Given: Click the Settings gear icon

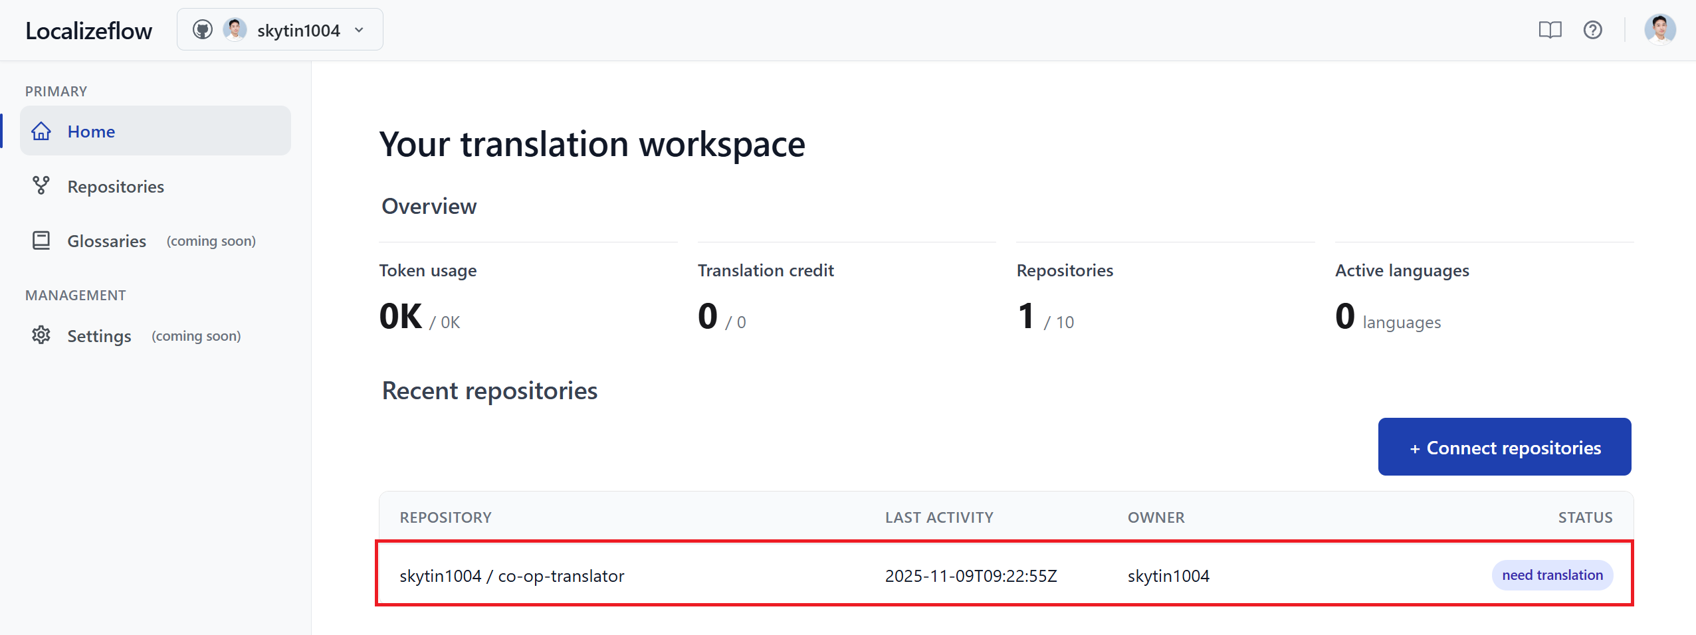Looking at the screenshot, I should click(41, 335).
